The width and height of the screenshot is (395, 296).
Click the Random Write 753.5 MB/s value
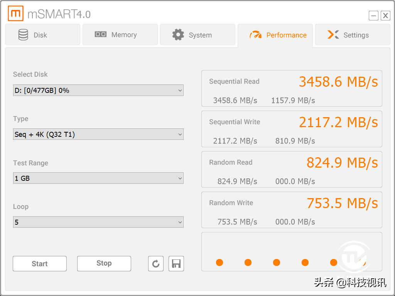click(x=342, y=203)
